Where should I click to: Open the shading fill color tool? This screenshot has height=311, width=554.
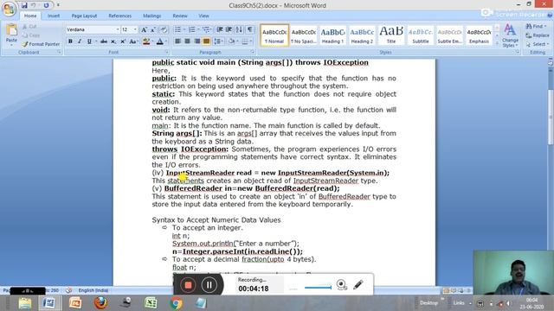click(x=231, y=41)
